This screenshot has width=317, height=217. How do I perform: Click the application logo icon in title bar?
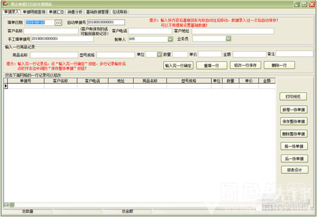5,4
